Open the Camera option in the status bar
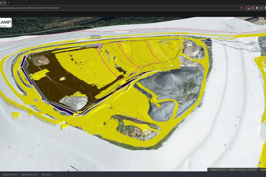266x177 pixels. click(263, 170)
